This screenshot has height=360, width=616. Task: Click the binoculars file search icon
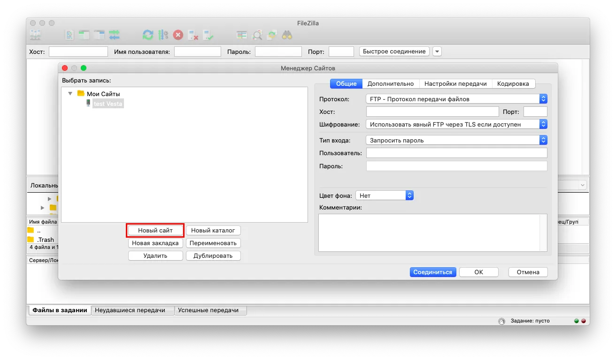287,35
